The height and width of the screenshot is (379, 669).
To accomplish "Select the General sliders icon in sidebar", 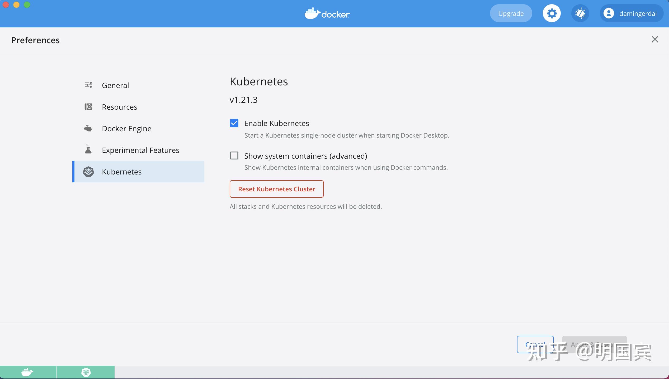I will 88,85.
